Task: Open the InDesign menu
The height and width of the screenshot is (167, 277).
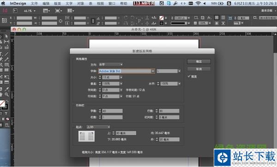Action: 18,3
